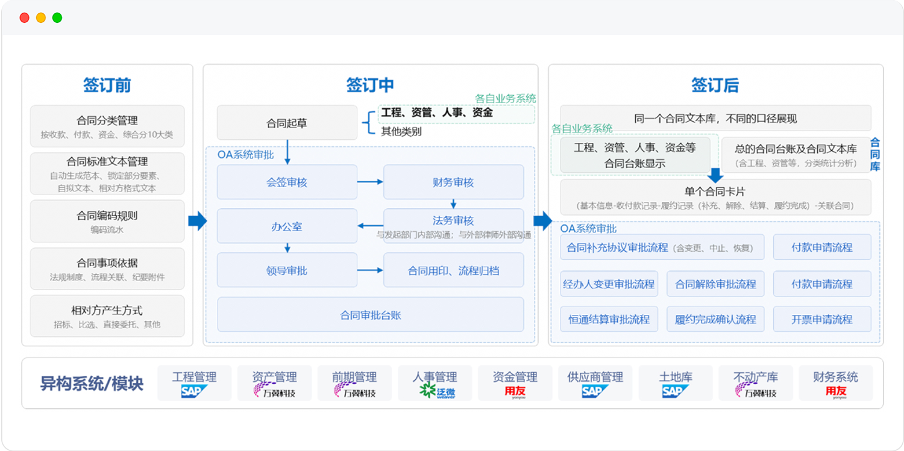Click the red close window button
This screenshot has width=904, height=451.
(x=25, y=17)
